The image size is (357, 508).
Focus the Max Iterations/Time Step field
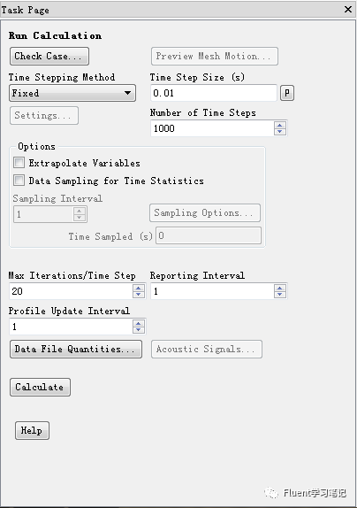pyautogui.click(x=71, y=291)
